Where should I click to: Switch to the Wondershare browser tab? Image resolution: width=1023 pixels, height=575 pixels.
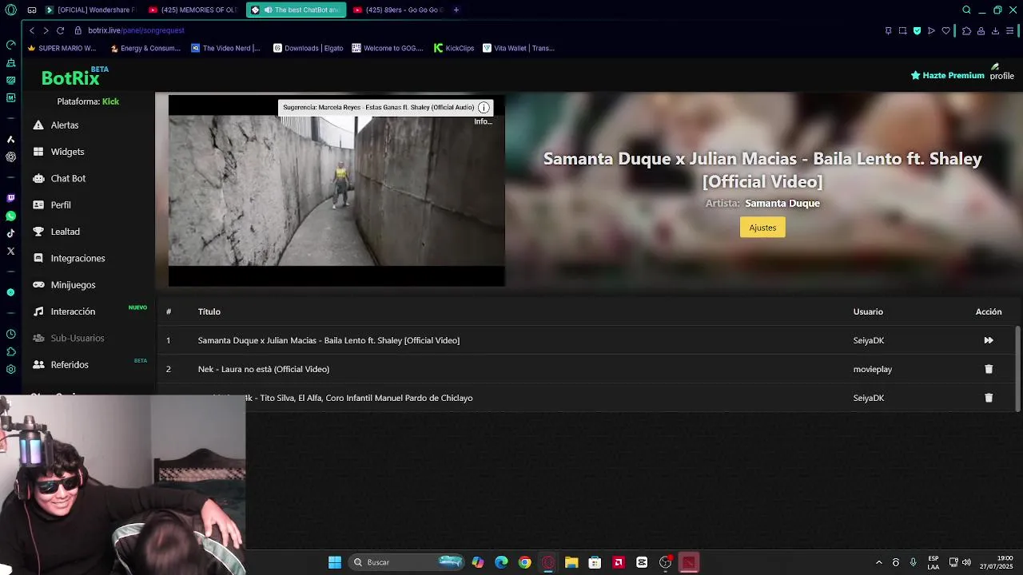click(x=92, y=10)
